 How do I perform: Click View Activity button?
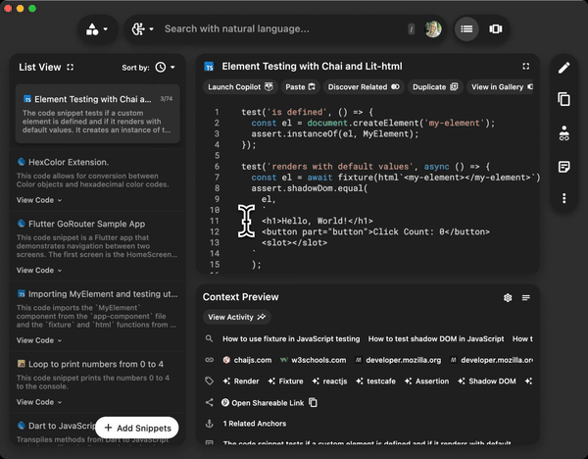[x=236, y=317]
